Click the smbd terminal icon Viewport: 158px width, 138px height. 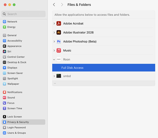[59, 76]
